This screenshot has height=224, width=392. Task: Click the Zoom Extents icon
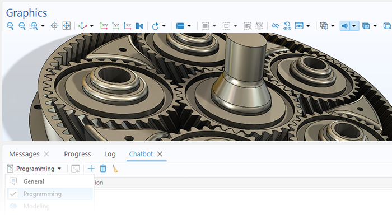click(67, 26)
